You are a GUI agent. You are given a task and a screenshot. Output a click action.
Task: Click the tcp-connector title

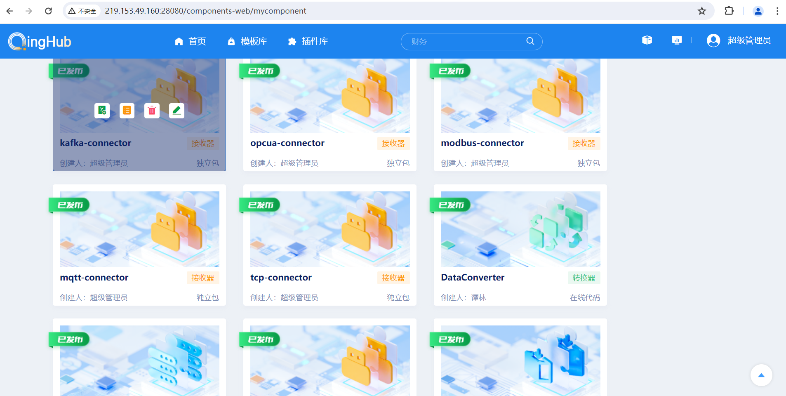coord(281,278)
